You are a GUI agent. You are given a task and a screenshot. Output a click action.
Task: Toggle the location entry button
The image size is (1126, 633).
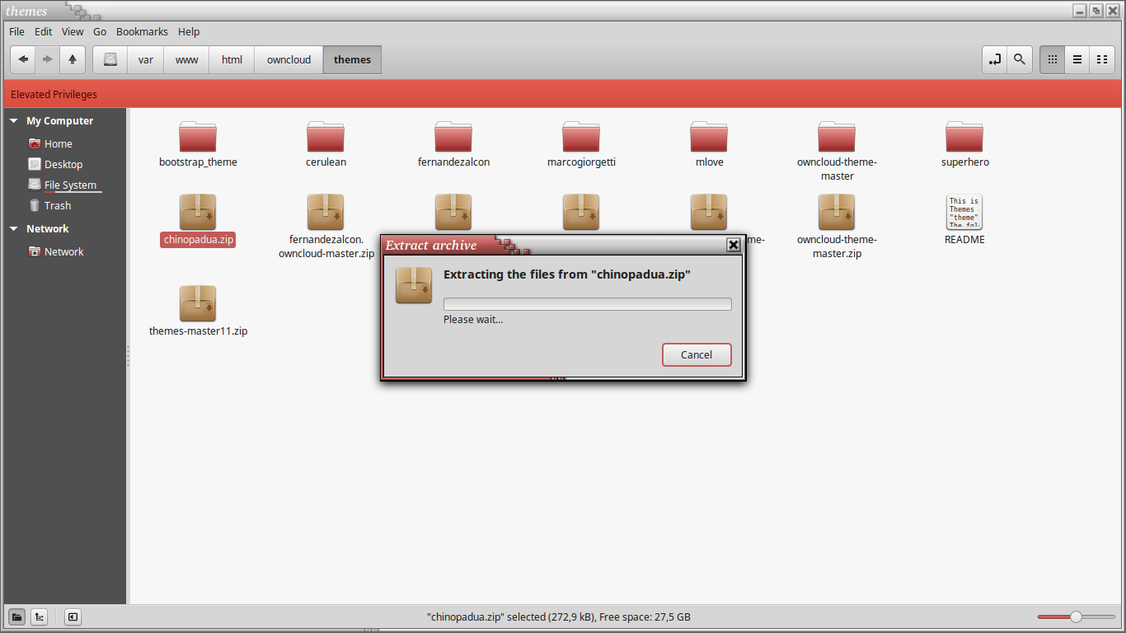coord(995,59)
